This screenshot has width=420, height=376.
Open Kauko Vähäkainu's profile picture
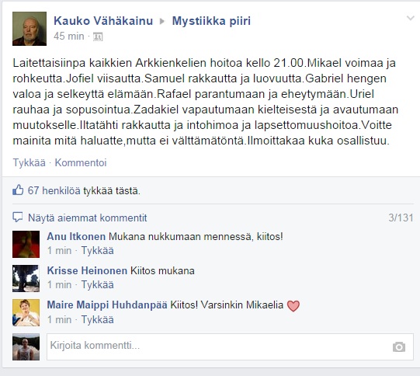tap(30, 29)
